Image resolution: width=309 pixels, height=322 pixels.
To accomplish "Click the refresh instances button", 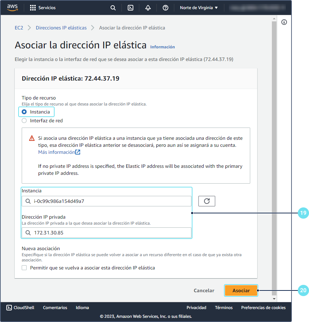I will [206, 201].
